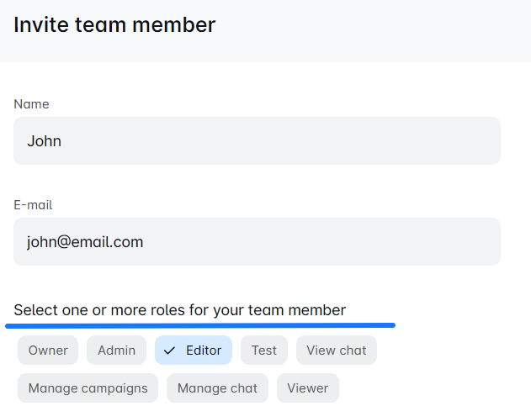Enable the Admin role
This screenshot has height=406, width=531.
point(117,351)
